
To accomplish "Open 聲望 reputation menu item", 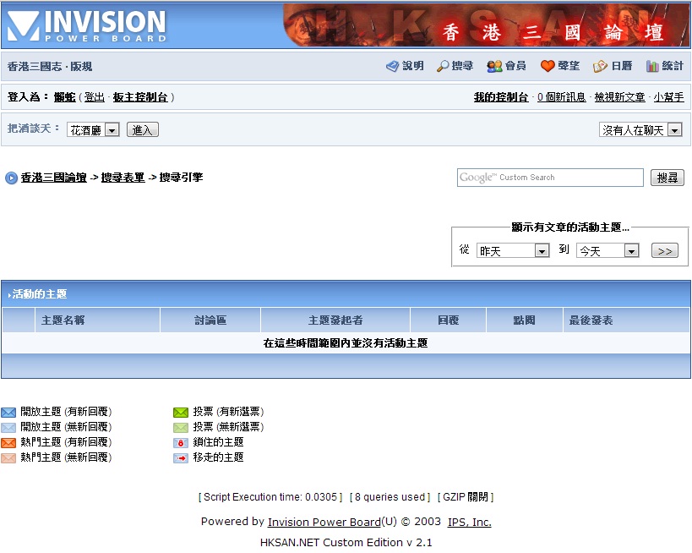I will pos(569,66).
